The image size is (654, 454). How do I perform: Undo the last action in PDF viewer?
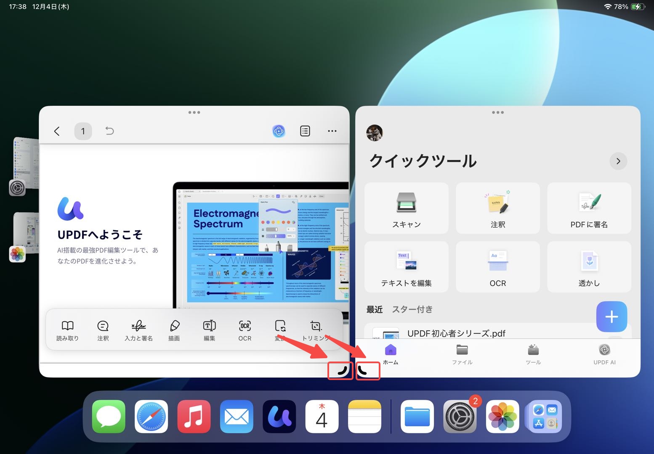pyautogui.click(x=109, y=131)
